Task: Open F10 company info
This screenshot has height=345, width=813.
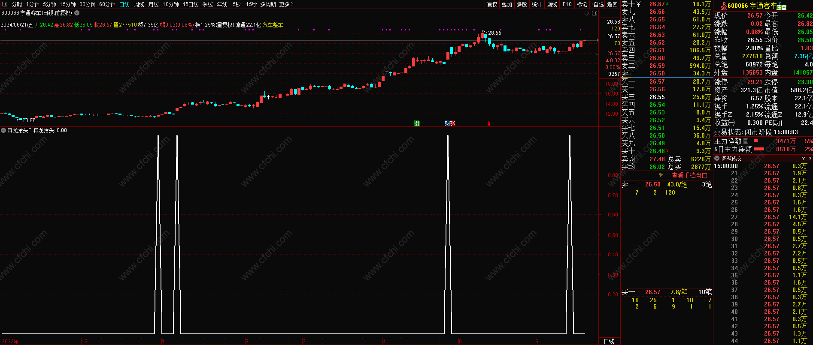Action: [x=567, y=4]
